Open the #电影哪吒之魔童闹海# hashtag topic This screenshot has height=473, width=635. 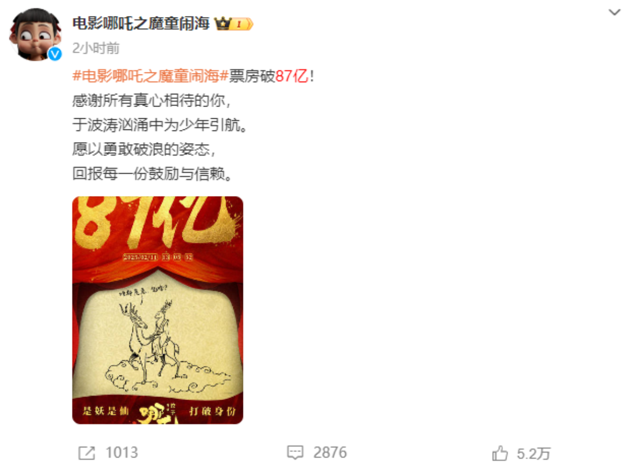click(150, 76)
